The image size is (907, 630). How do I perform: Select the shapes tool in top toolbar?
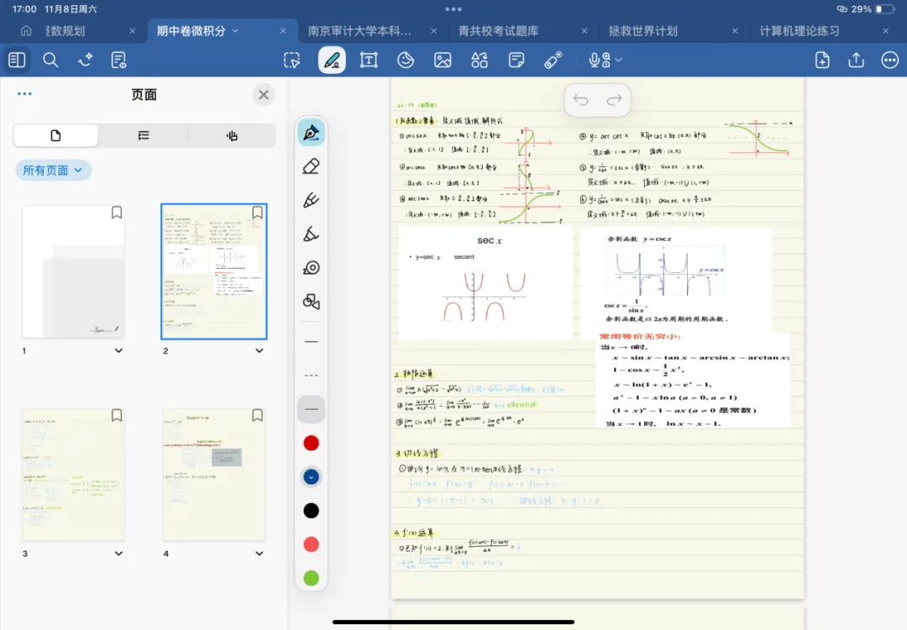[480, 60]
